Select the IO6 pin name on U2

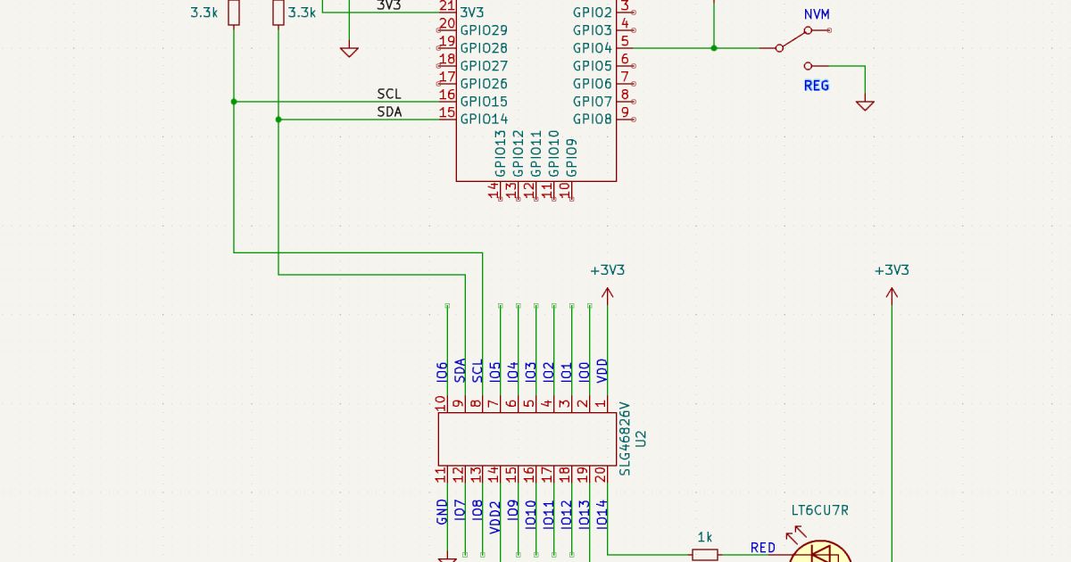click(x=441, y=373)
